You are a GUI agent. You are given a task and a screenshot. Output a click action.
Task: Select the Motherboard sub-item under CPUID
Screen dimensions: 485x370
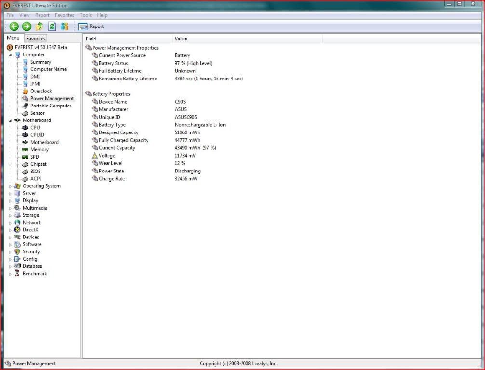tap(40, 142)
